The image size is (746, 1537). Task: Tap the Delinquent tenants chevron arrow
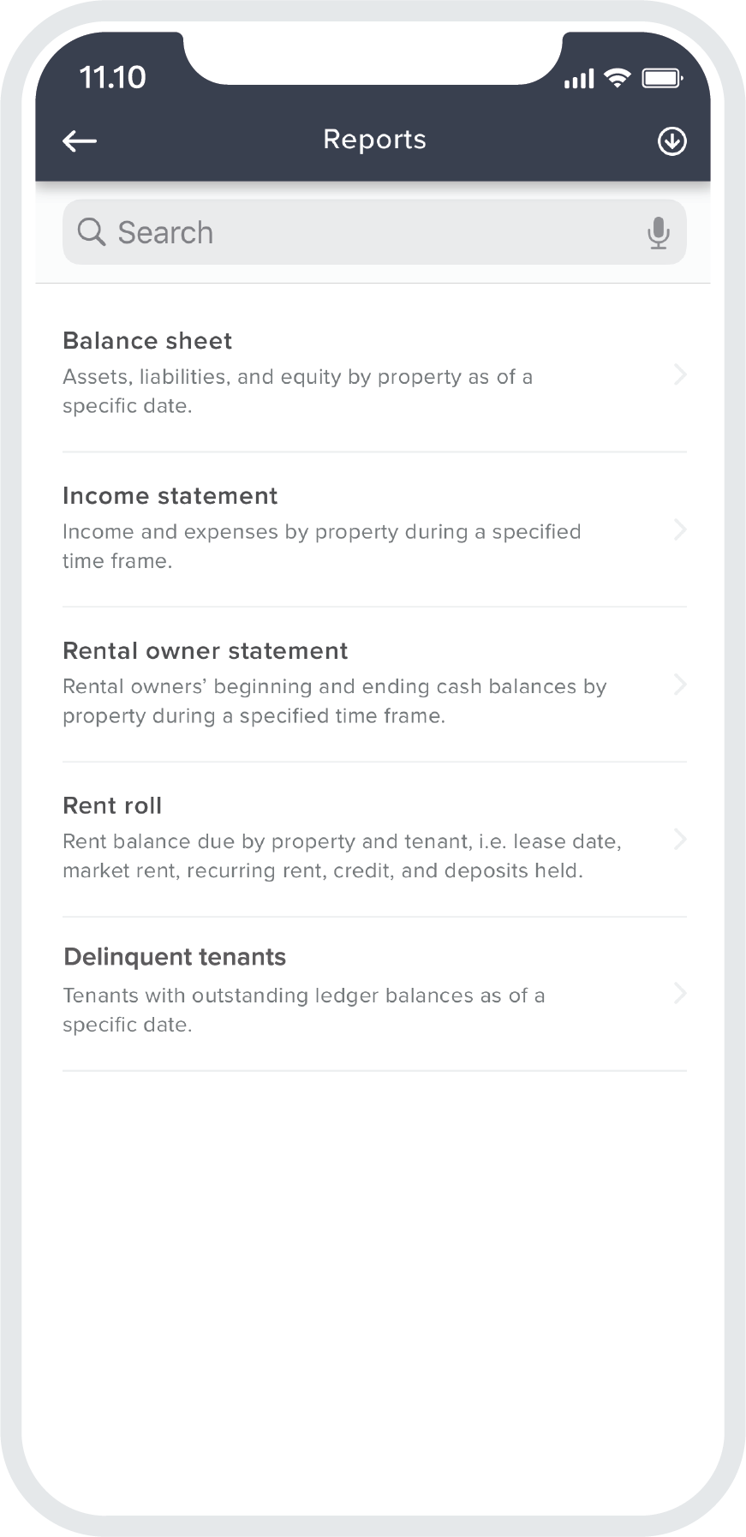click(x=680, y=994)
